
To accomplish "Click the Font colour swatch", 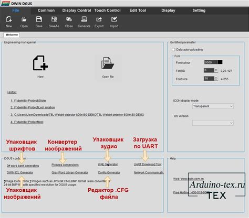I will coord(220,62).
